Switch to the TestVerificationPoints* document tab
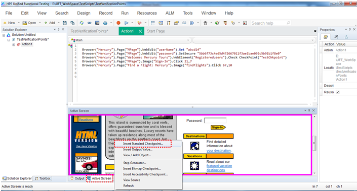Screen dimensions: 357x191 pyautogui.click(x=90, y=31)
